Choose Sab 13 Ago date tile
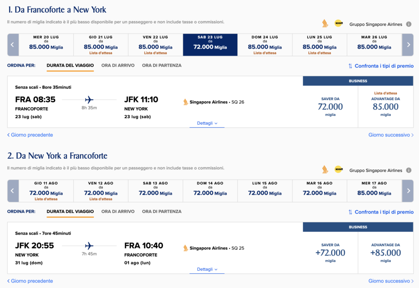Viewport: 419px width, 288px height. pyautogui.click(x=155, y=191)
